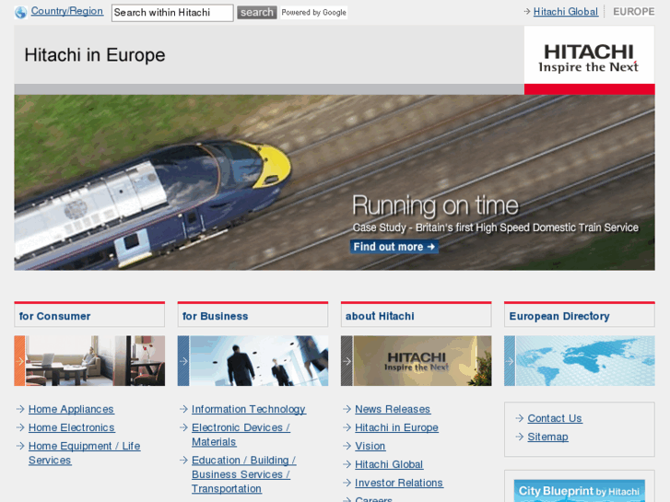Open the Hitachi in Europe link
This screenshot has width=670, height=502.
pyautogui.click(x=396, y=427)
